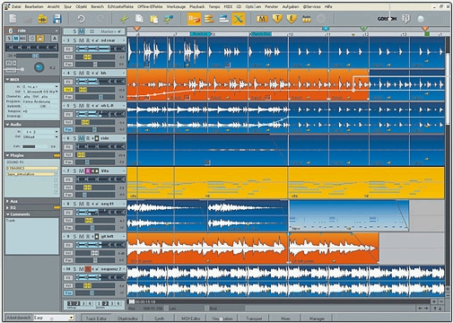Open the Werkzeuge menu
453x323 pixels.
176,6
